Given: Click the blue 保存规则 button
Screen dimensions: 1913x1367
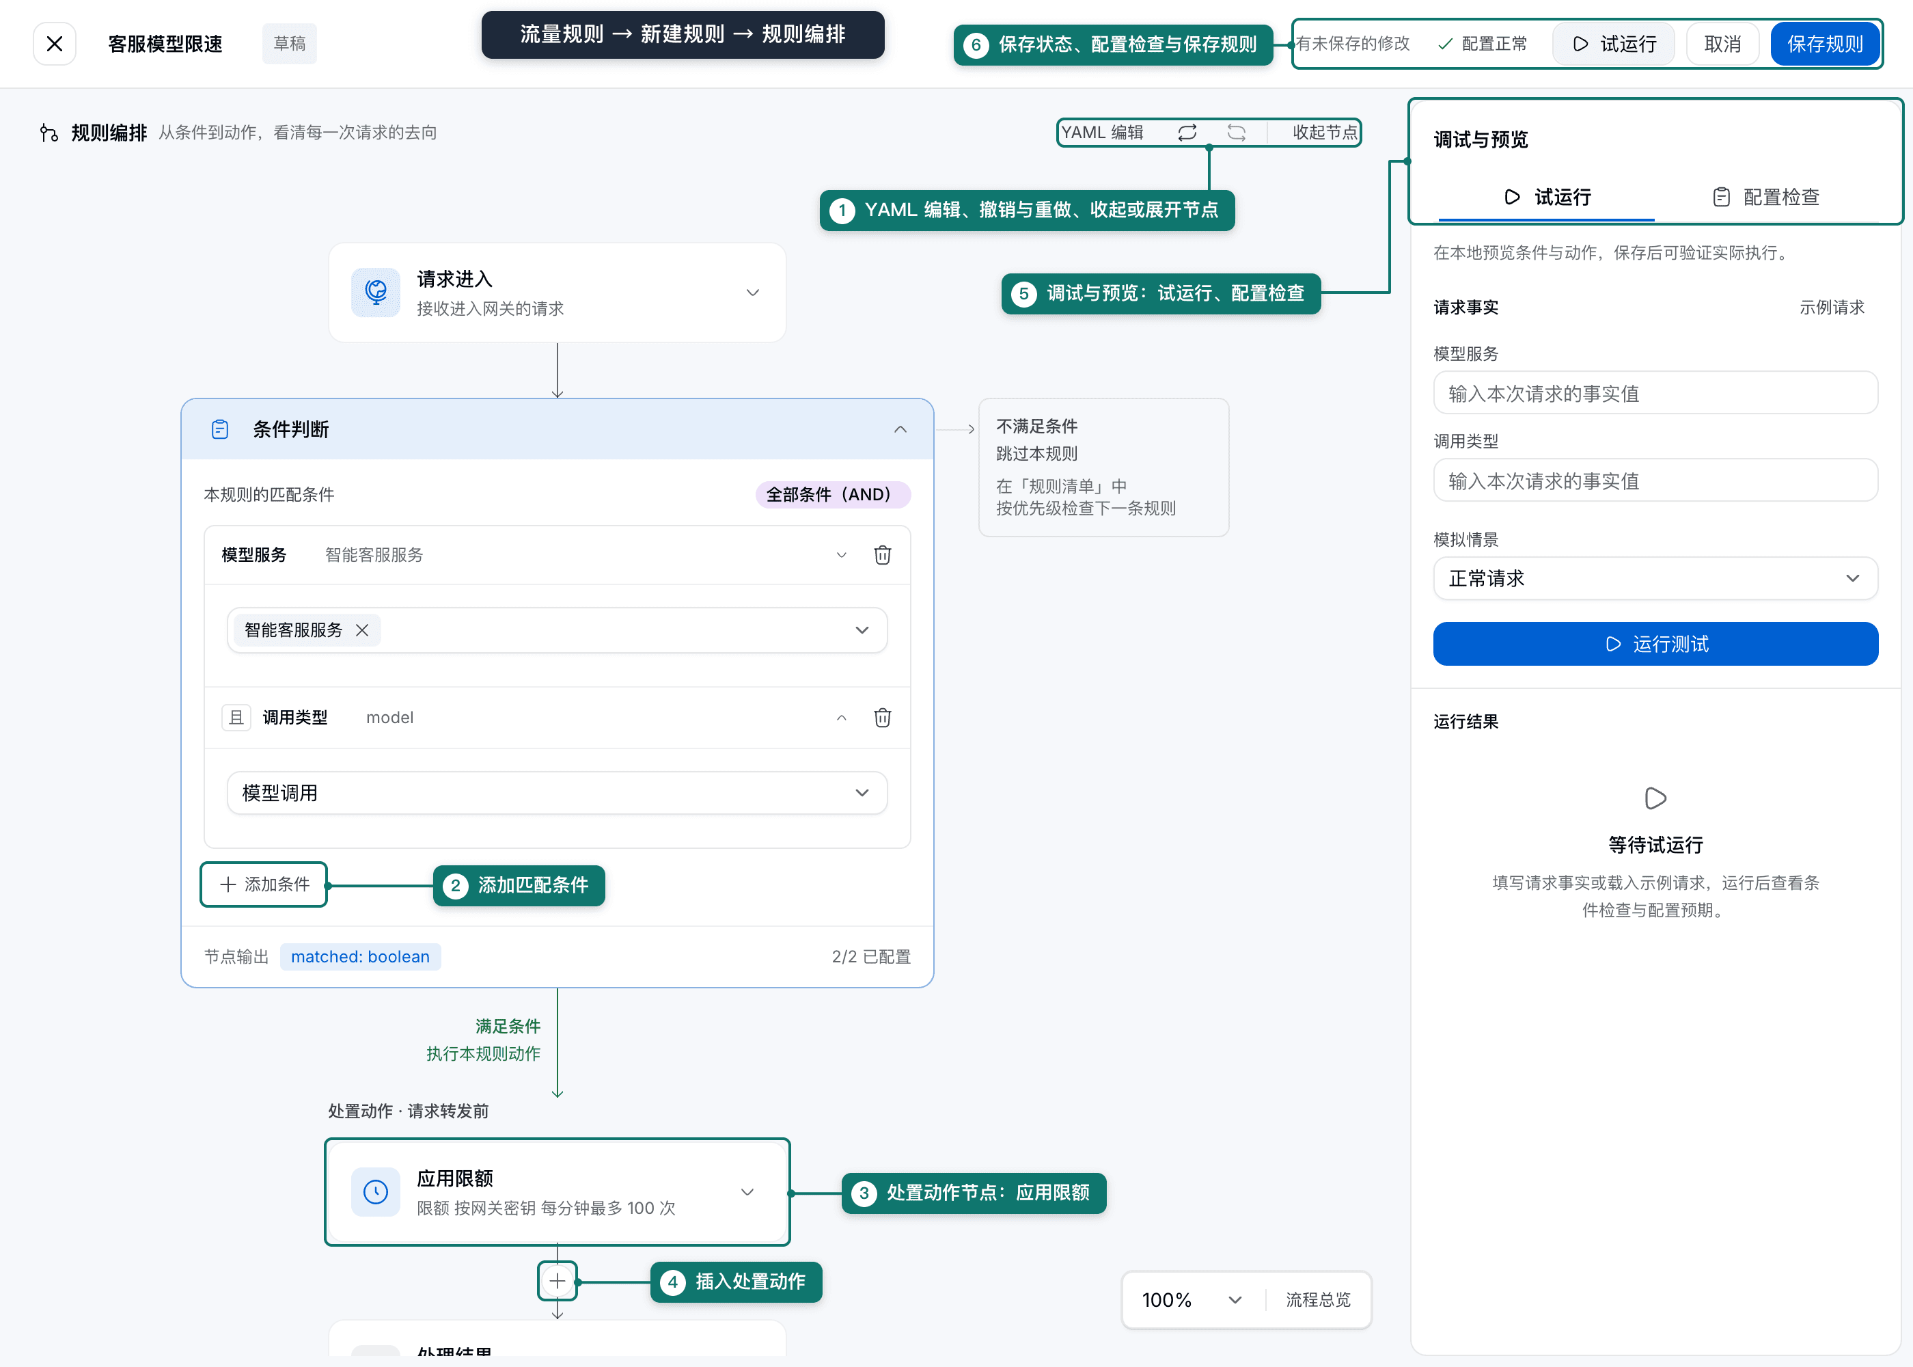Looking at the screenshot, I should point(1825,44).
